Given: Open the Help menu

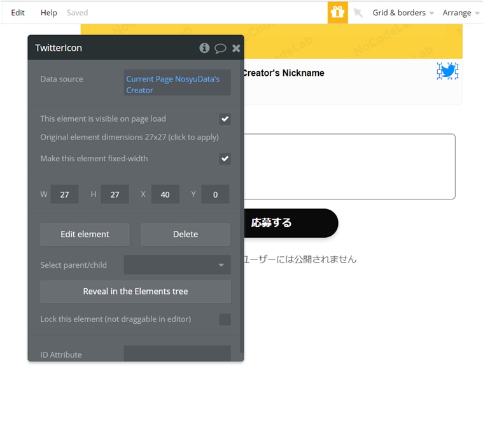Looking at the screenshot, I should 48,13.
